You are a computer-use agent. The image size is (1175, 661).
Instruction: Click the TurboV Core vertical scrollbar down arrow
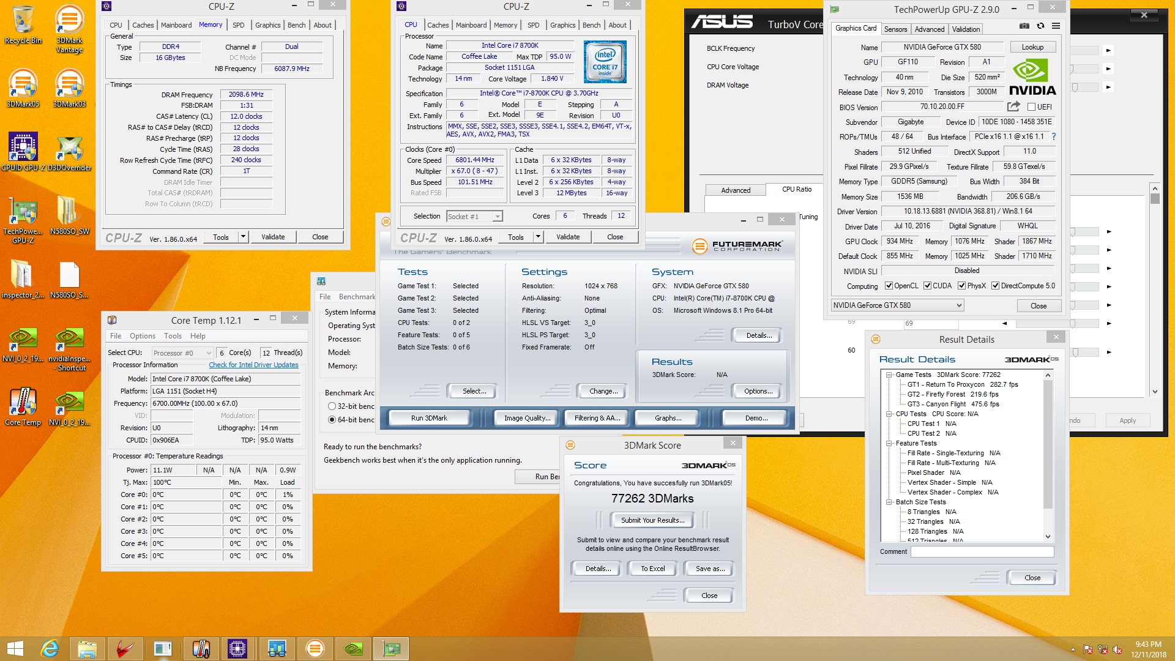click(1155, 392)
